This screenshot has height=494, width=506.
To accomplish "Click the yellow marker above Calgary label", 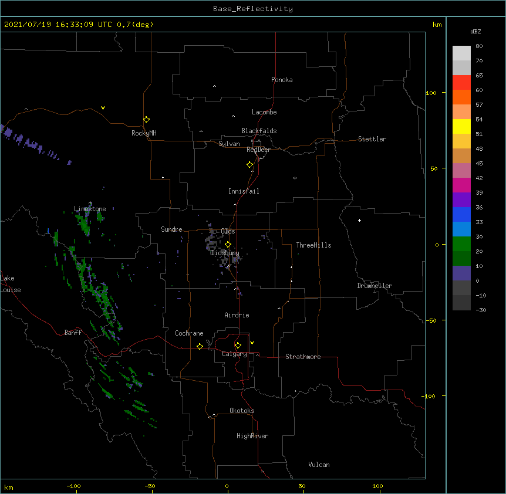I will (x=238, y=346).
